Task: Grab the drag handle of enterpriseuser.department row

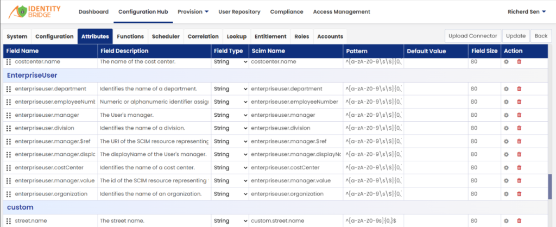Action: click(x=9, y=89)
